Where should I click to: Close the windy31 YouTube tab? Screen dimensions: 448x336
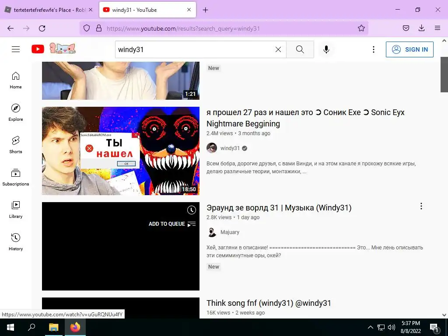click(189, 10)
